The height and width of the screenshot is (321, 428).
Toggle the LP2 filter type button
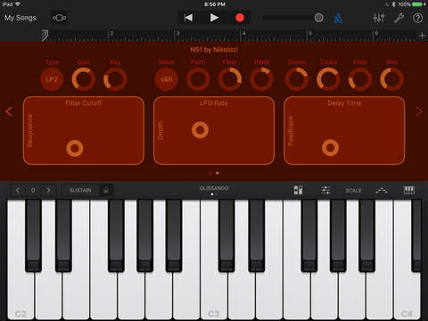52,79
